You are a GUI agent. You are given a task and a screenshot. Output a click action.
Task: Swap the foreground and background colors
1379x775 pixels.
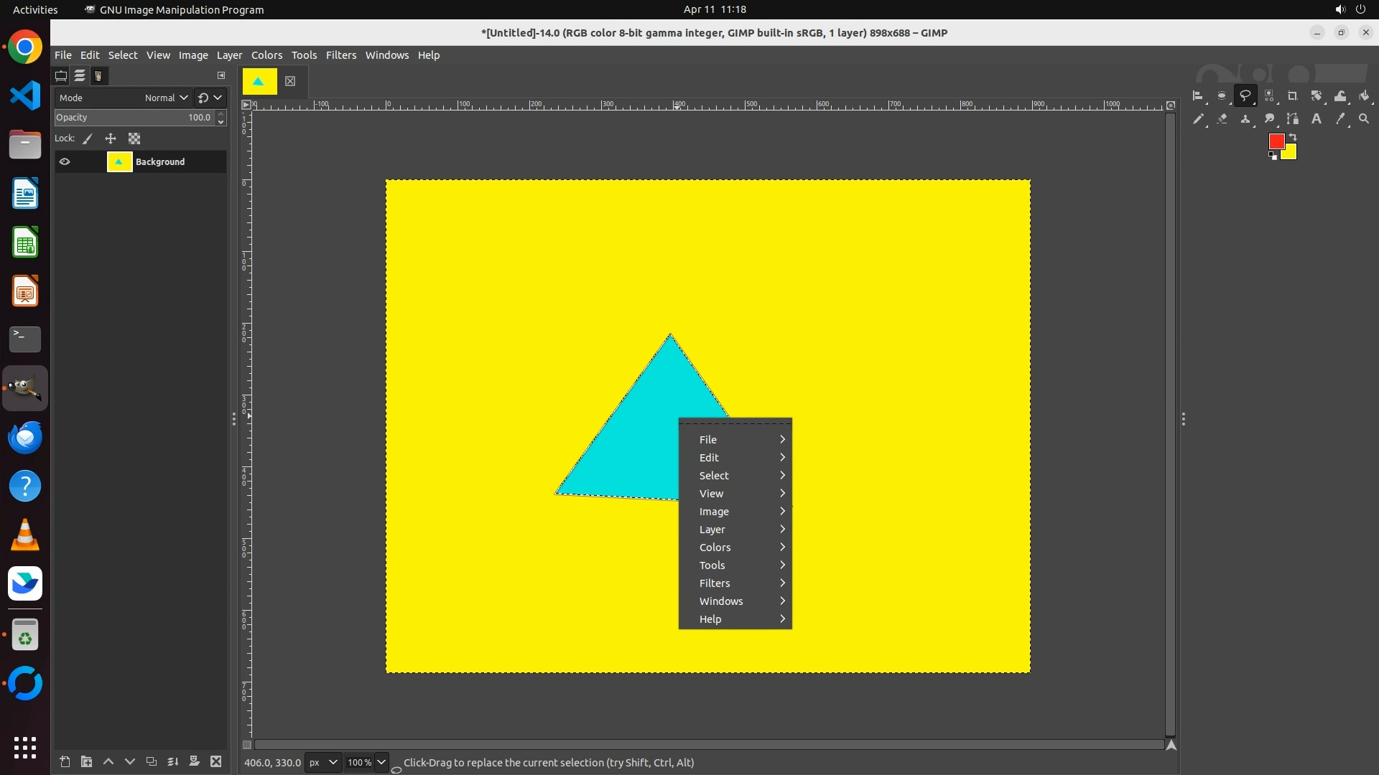[x=1293, y=136]
